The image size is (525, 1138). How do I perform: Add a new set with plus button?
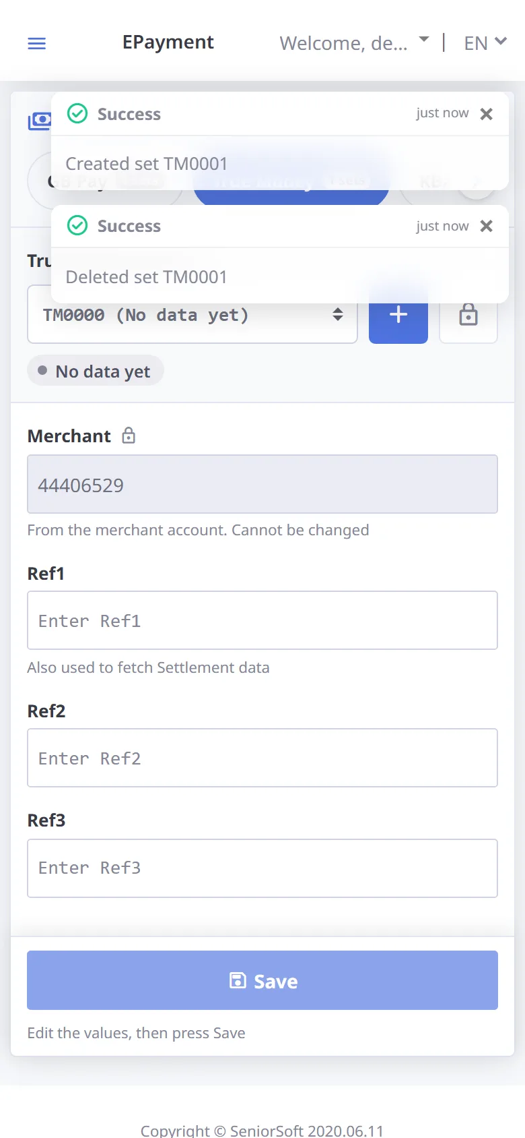(398, 314)
